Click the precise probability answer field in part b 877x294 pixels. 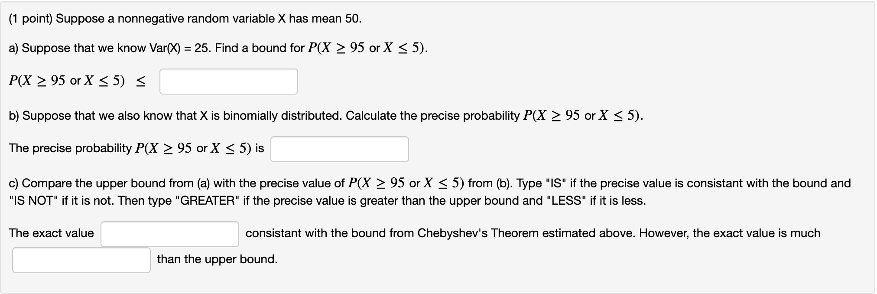340,149
